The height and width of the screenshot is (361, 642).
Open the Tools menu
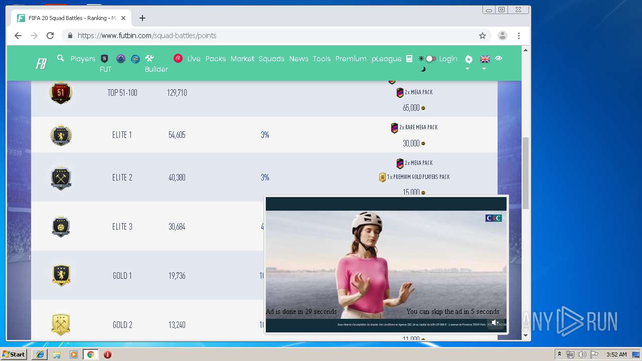(x=322, y=59)
